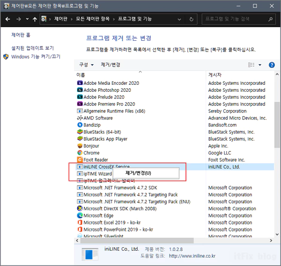Click the scroll up arrow
The height and width of the screenshot is (266, 281).
click(x=277, y=74)
